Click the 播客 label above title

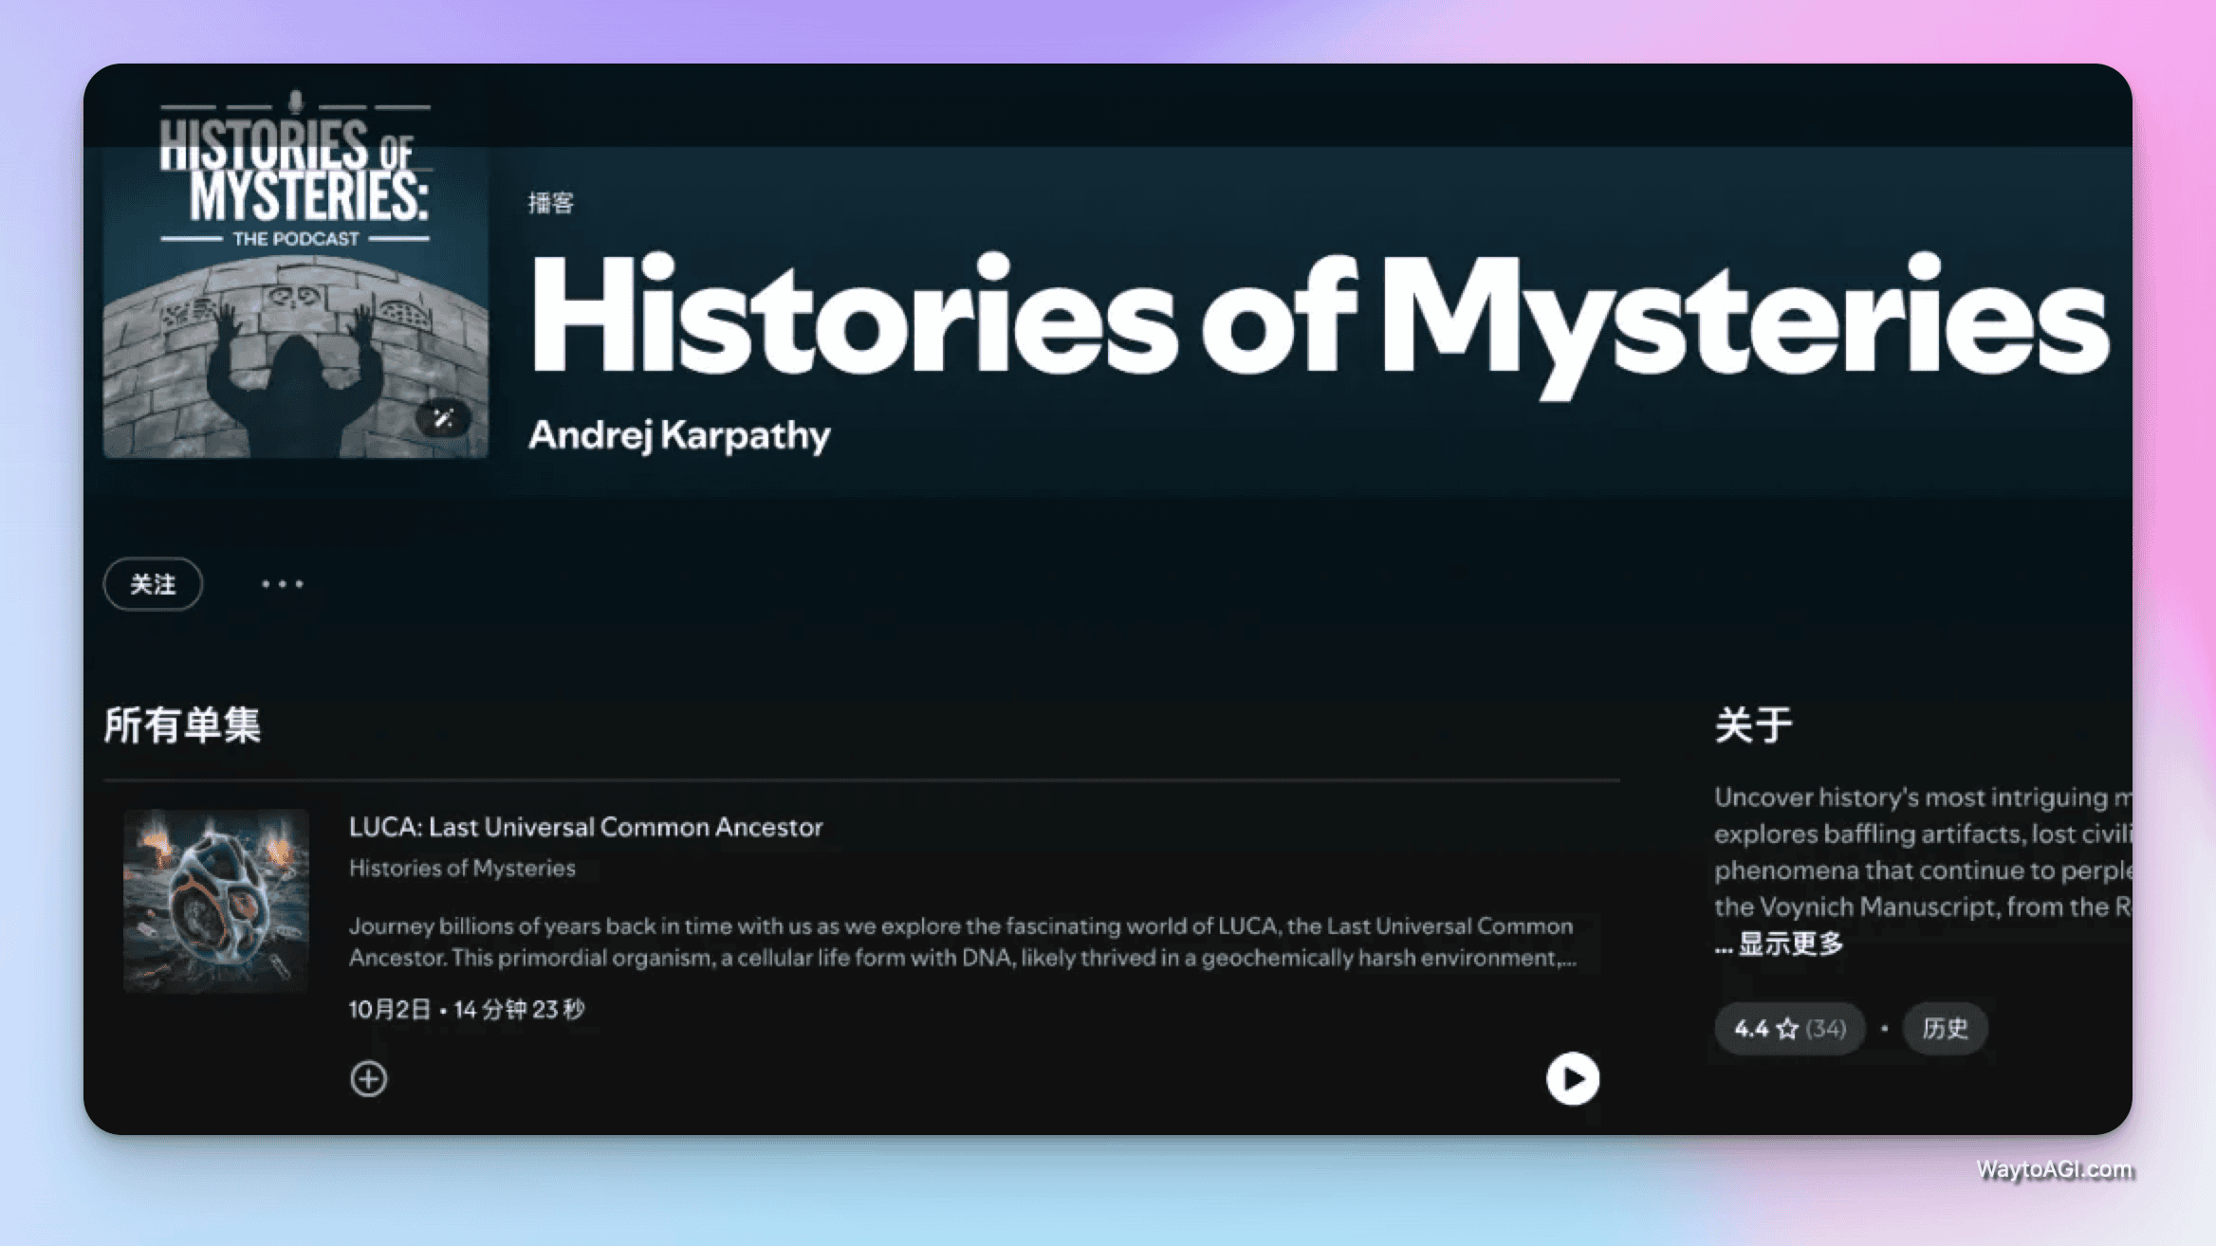tap(550, 203)
